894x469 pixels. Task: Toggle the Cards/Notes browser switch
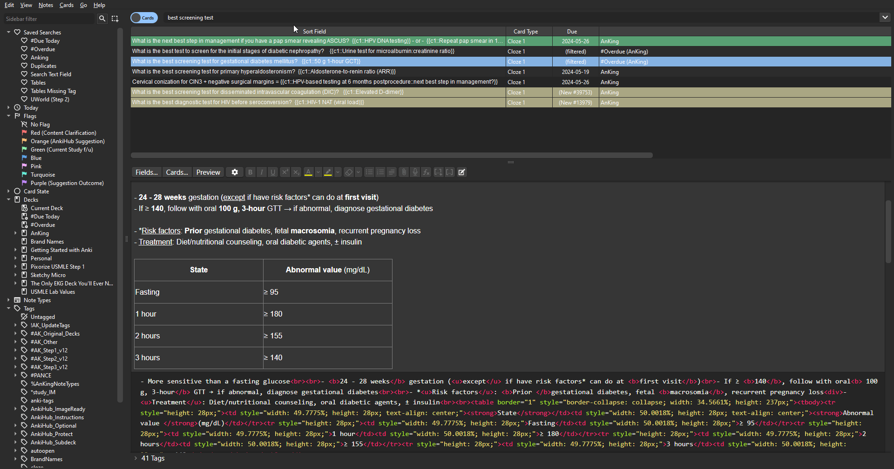pyautogui.click(x=144, y=18)
